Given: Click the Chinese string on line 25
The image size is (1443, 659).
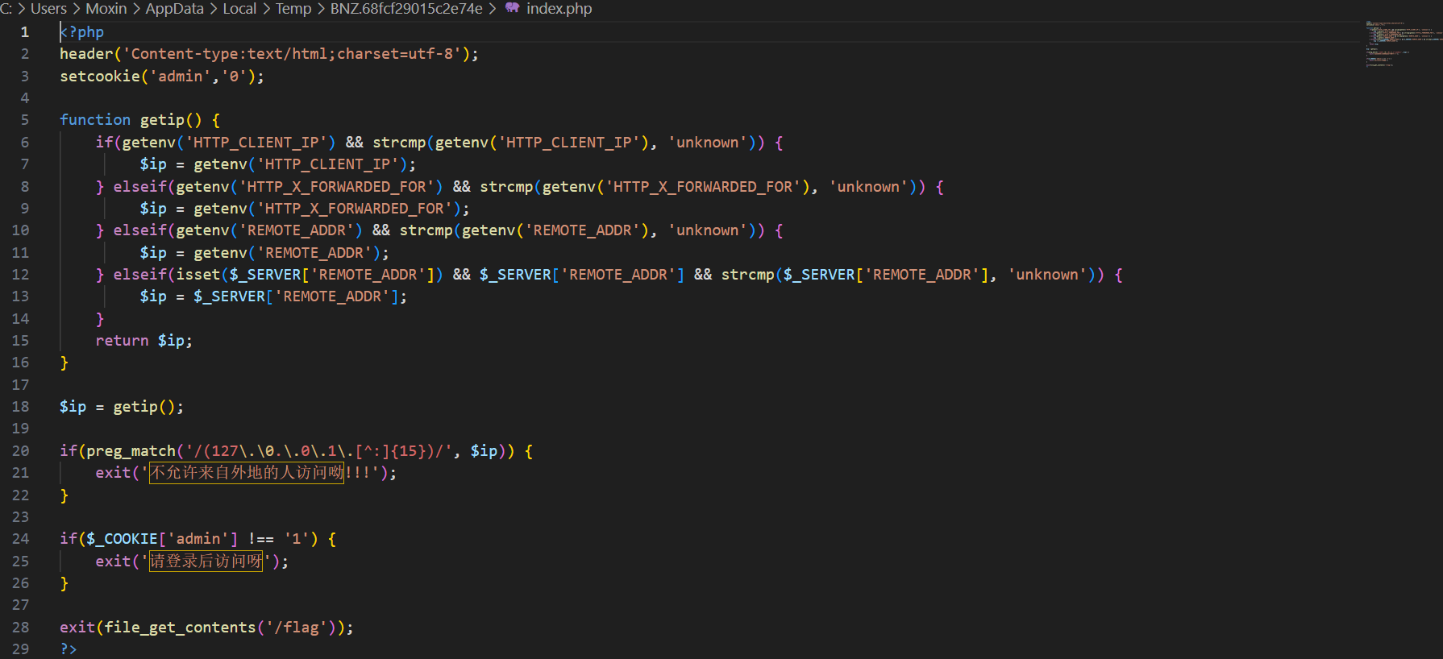Looking at the screenshot, I should pos(206,562).
